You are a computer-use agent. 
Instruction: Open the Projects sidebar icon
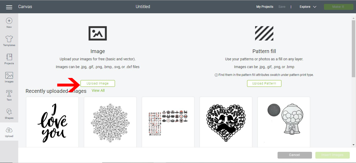tap(9, 57)
